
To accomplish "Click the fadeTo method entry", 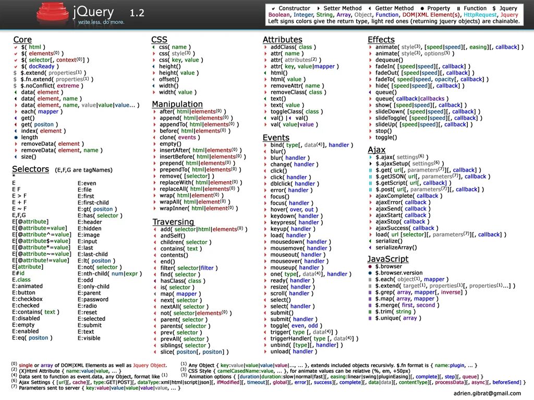I will [432, 79].
